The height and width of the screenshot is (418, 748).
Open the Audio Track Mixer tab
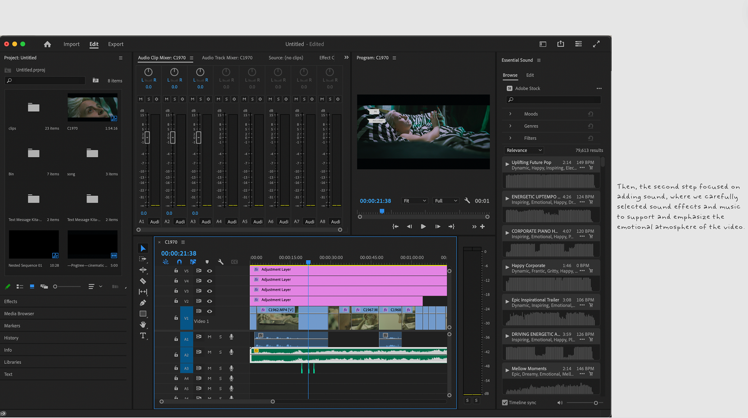point(227,58)
